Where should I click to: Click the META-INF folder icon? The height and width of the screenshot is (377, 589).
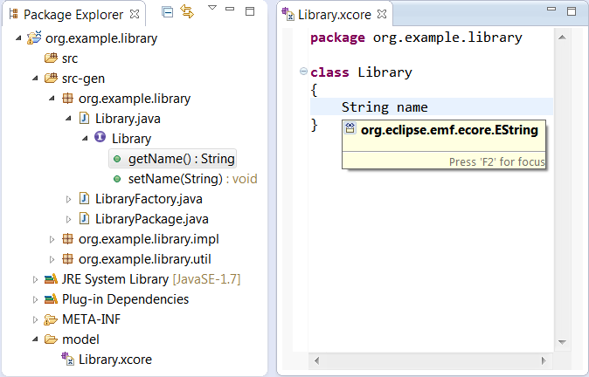[x=51, y=319]
